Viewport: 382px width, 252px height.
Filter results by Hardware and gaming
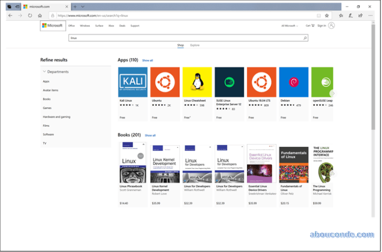[x=56, y=117]
